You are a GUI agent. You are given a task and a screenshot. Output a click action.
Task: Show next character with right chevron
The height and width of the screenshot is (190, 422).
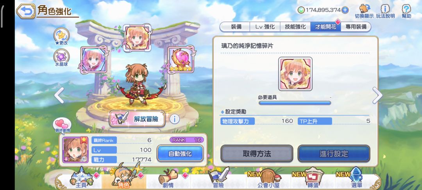pyautogui.click(x=377, y=95)
